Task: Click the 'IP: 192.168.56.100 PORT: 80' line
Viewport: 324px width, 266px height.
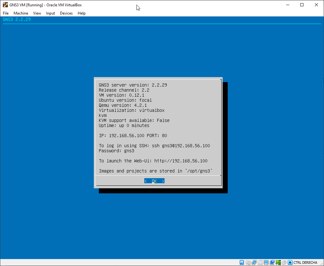Action: [133, 136]
